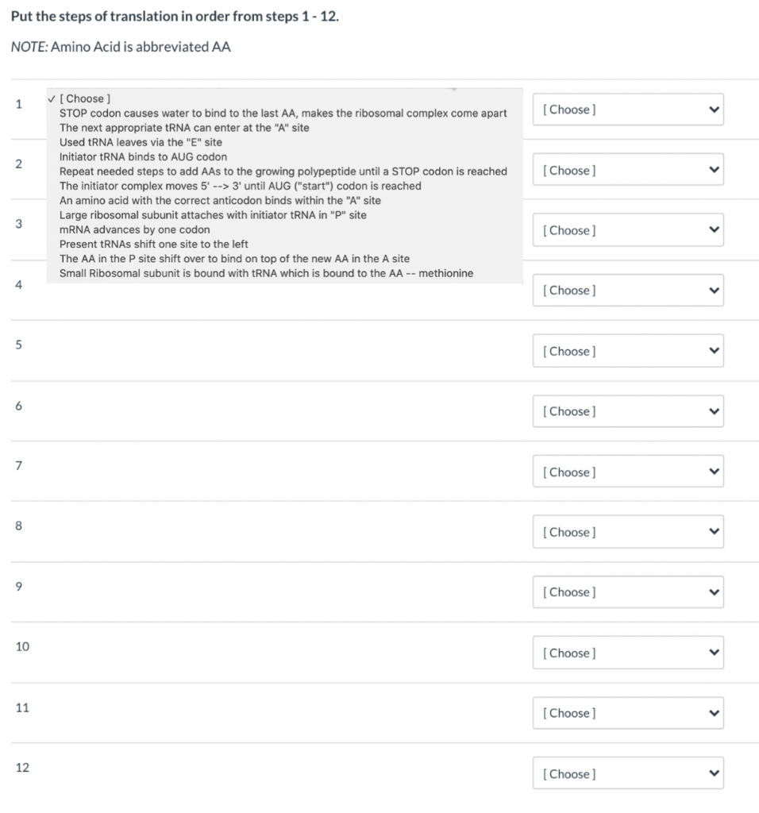This screenshot has height=813, width=759.
Task: Pick the initiator complex moves 5' to 3' option
Action: pyautogui.click(x=240, y=186)
